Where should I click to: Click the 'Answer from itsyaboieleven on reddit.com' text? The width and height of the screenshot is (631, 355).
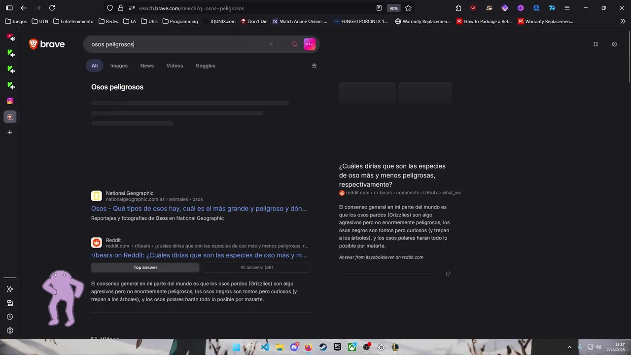[x=381, y=257]
